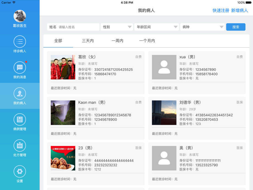Open the 待诊病人 waiting patients list icon
Image resolution: width=253 pixels, height=190 pixels.
tap(20, 42)
